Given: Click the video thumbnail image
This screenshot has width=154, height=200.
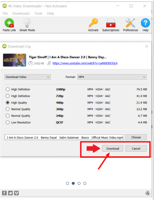Looking at the screenshot, I should pos(15,60).
